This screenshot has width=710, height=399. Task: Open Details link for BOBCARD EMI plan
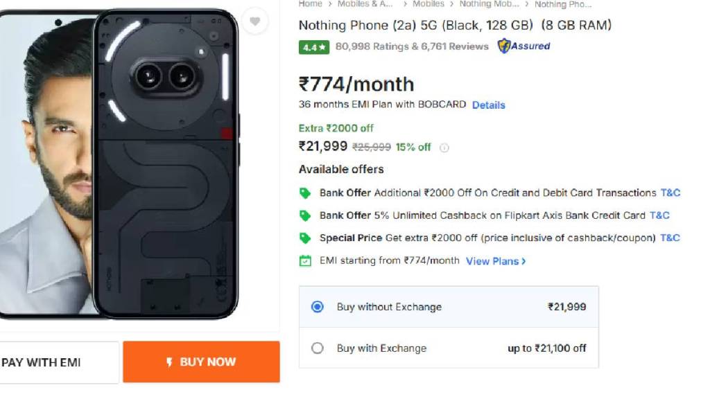(x=488, y=105)
